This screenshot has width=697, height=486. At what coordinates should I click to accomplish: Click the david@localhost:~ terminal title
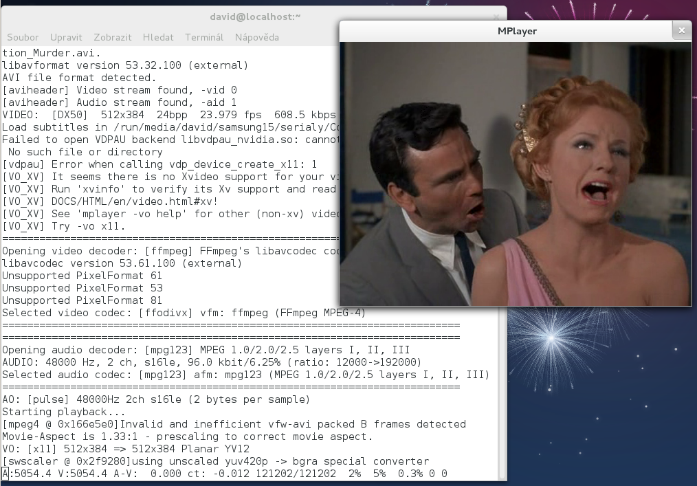pyautogui.click(x=255, y=17)
